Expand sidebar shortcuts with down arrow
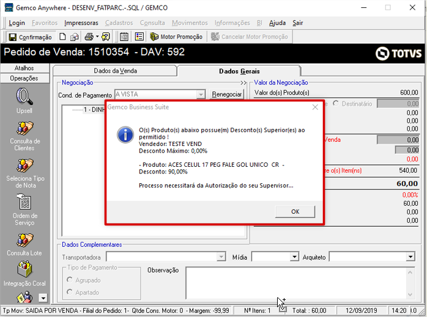 point(43,298)
